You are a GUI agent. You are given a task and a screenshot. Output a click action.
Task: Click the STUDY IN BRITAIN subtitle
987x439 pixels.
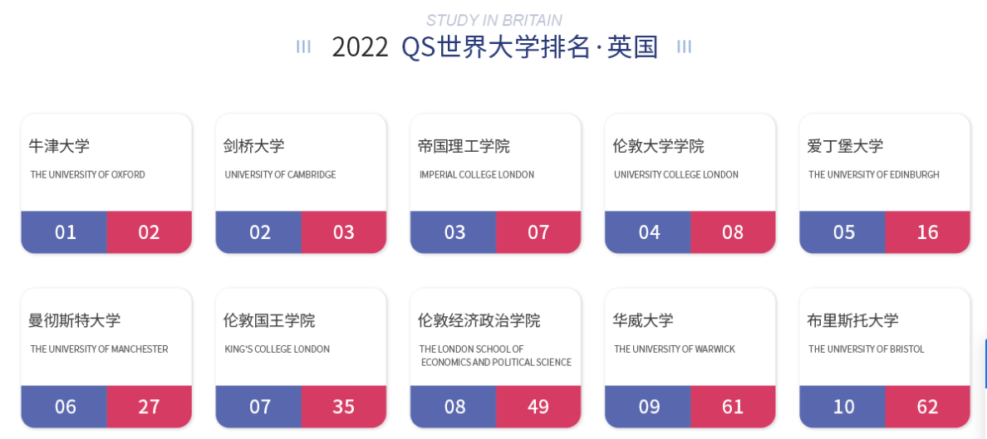click(494, 20)
